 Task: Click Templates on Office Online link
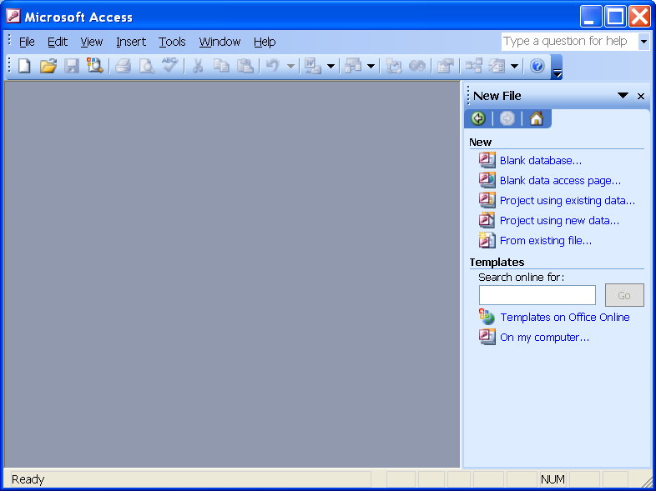click(x=565, y=318)
